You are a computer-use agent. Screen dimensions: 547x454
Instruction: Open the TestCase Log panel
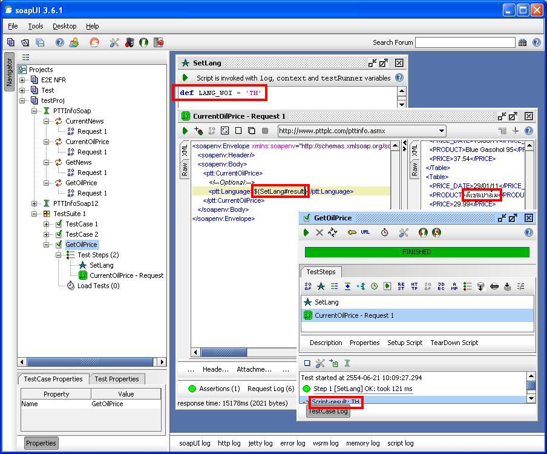click(x=330, y=412)
